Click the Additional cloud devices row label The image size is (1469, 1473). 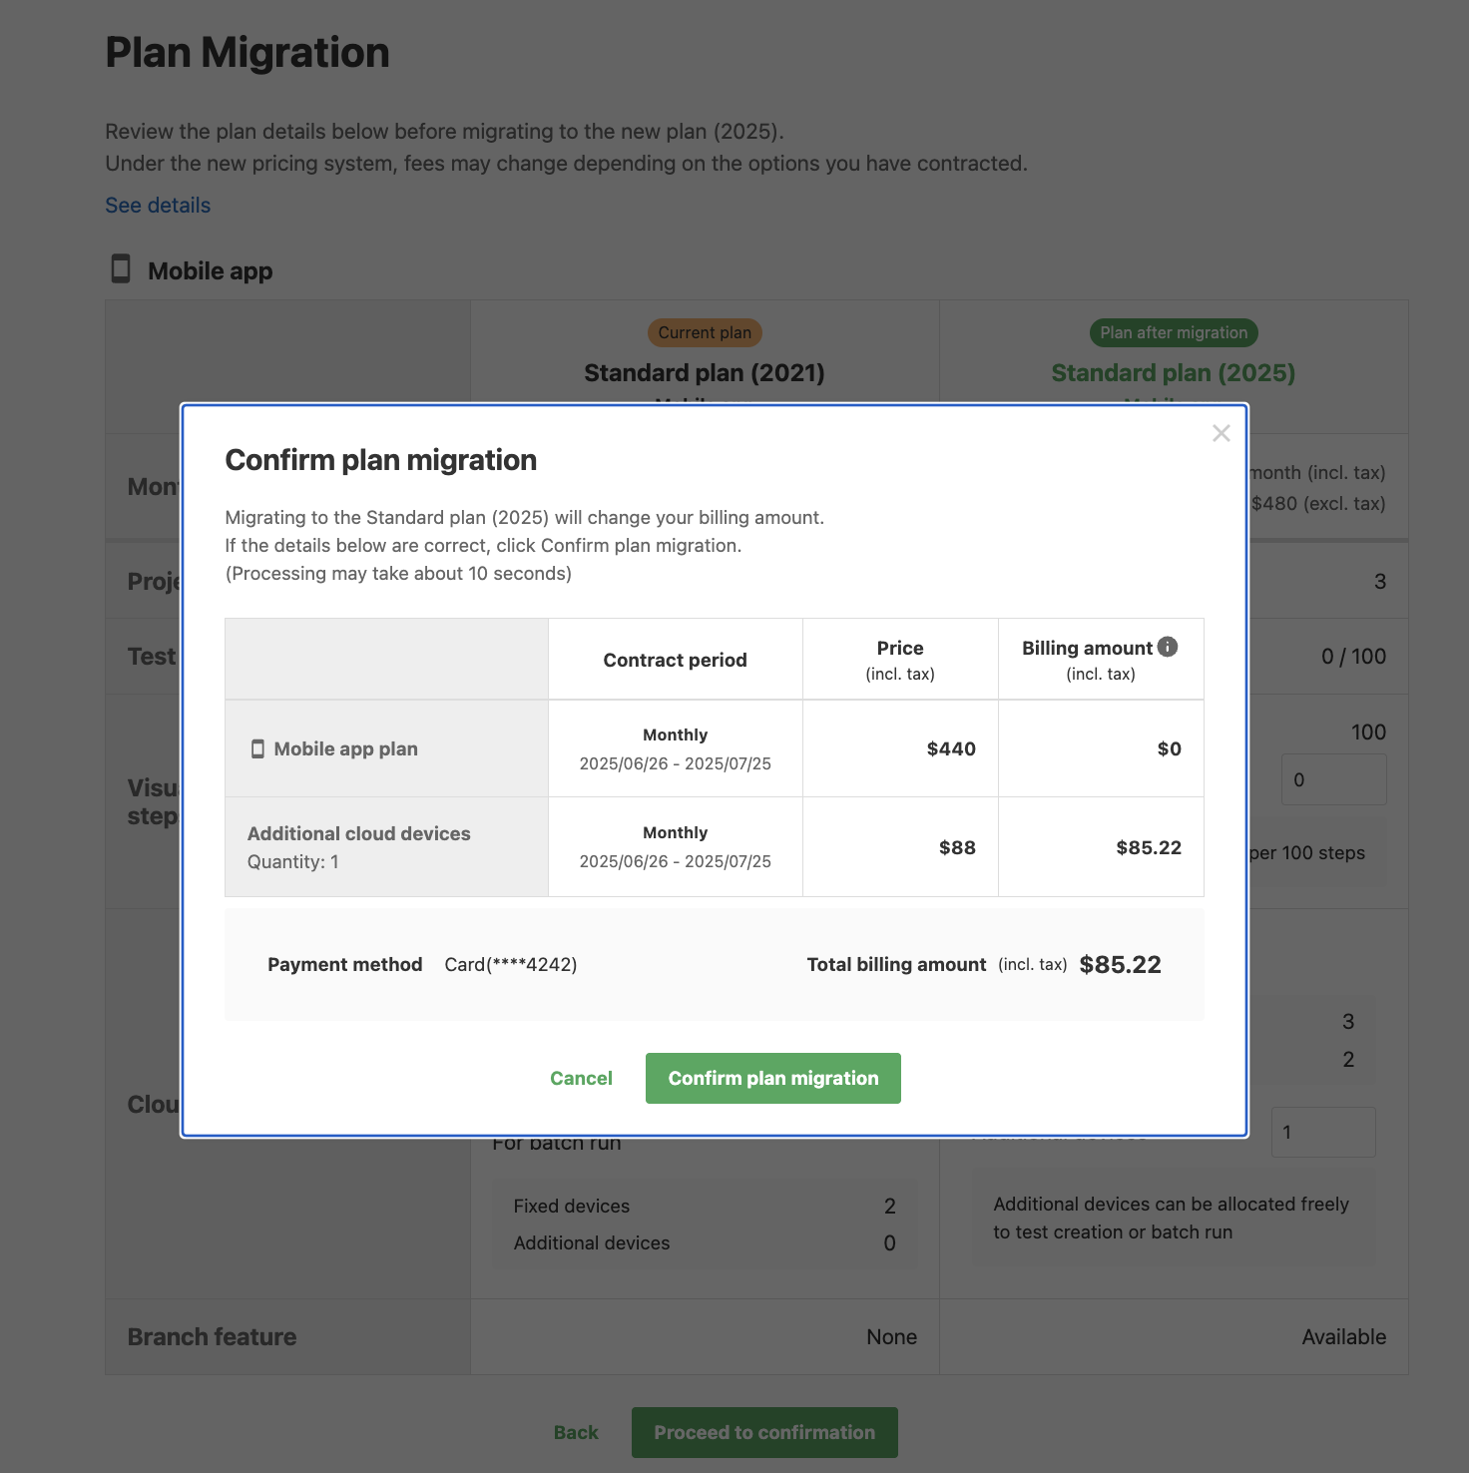[359, 833]
